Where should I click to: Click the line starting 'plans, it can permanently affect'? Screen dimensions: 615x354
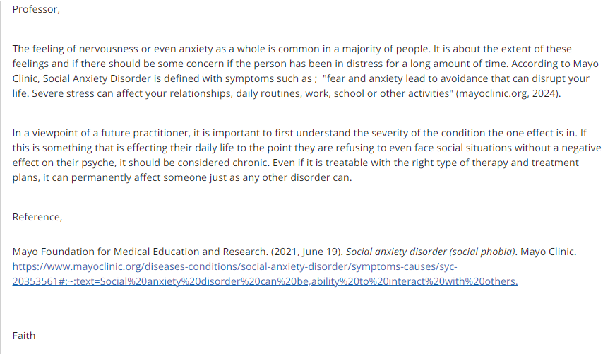[x=182, y=178]
